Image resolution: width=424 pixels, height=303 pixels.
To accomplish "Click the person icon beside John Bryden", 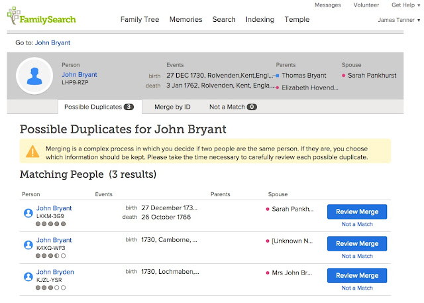I will click(x=28, y=276).
